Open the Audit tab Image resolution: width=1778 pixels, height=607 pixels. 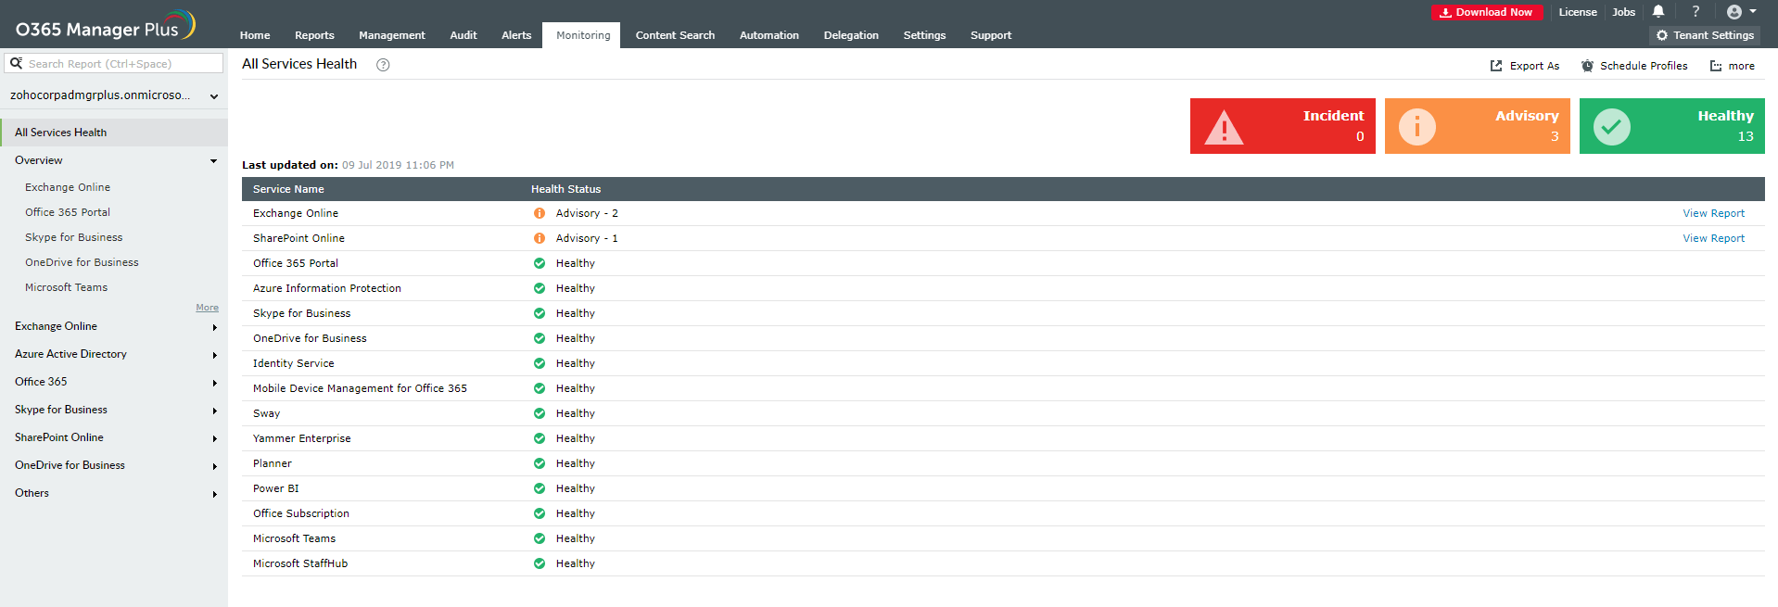click(464, 35)
